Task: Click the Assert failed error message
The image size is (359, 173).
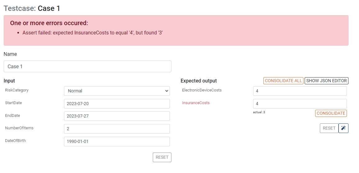Action: 93,33
